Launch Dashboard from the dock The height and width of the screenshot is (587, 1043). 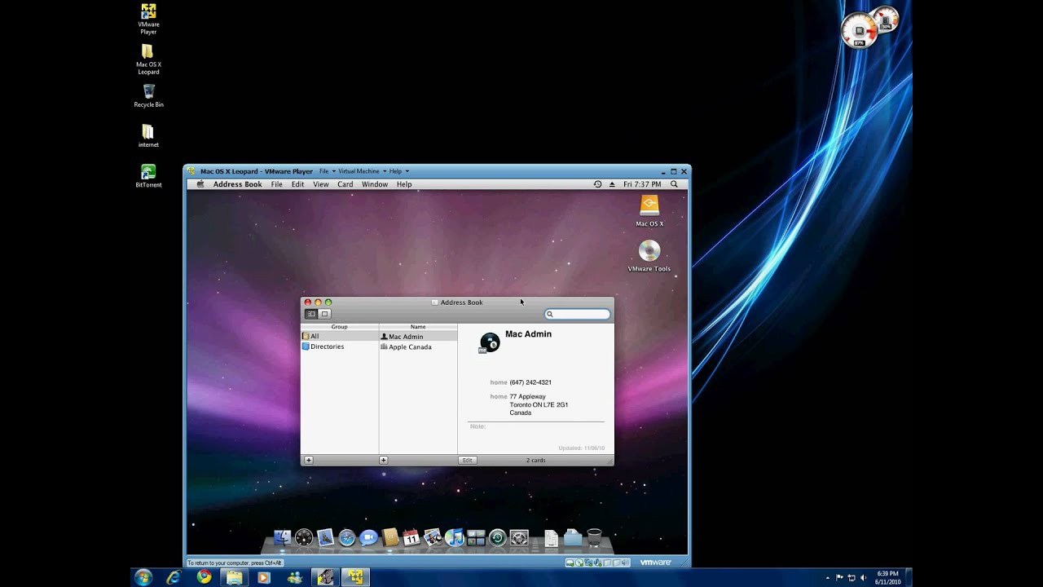point(304,537)
